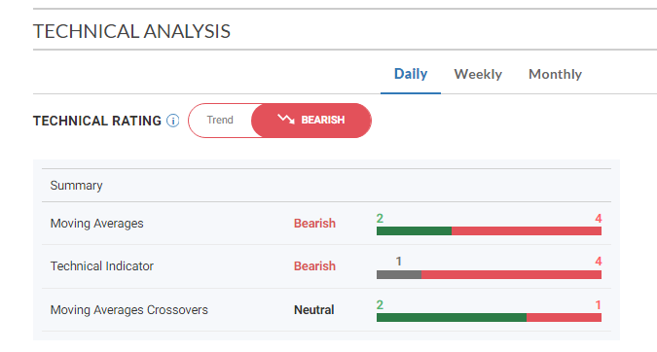The width and height of the screenshot is (657, 352).
Task: Click the Bearish status for Moving Averages
Action: (x=314, y=224)
